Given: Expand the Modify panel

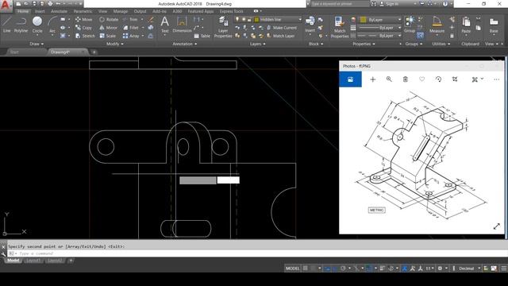Looking at the screenshot, I should tap(114, 44).
